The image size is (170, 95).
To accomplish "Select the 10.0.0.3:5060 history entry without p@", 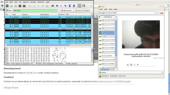I will (x=107, y=56).
